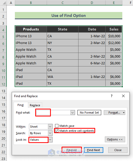133x161 pixels.
Task: Click the help question mark in Find and Replace
Action: tap(112, 96)
